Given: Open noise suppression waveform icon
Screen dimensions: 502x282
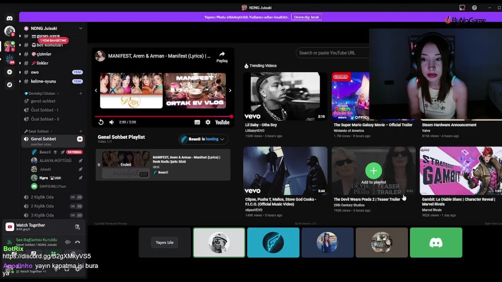Looking at the screenshot, I should point(68,242).
